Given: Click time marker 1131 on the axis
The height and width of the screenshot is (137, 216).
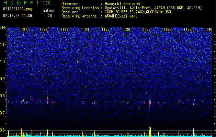Looking at the screenshot, I should coord(23,29).
